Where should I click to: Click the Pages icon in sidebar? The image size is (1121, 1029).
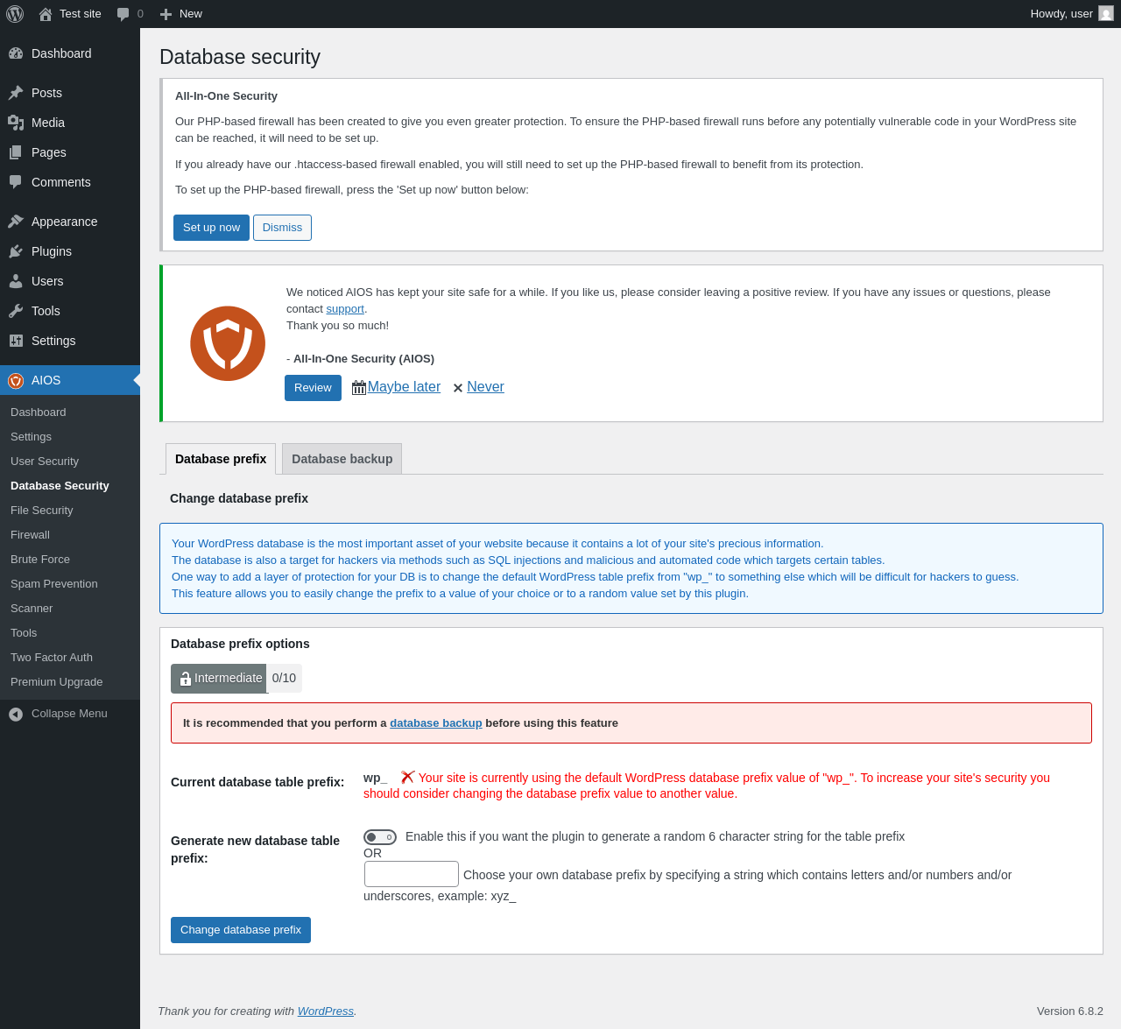16,152
